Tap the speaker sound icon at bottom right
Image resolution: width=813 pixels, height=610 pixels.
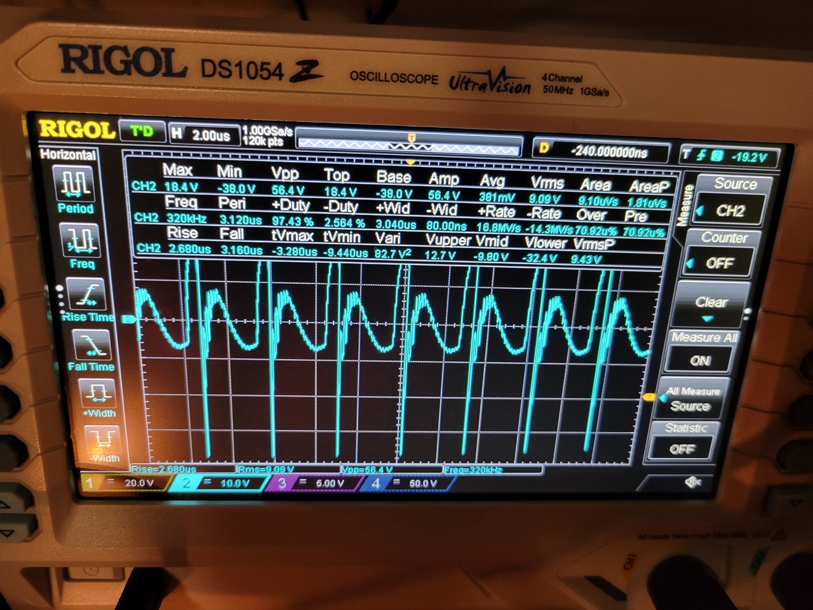pyautogui.click(x=693, y=482)
